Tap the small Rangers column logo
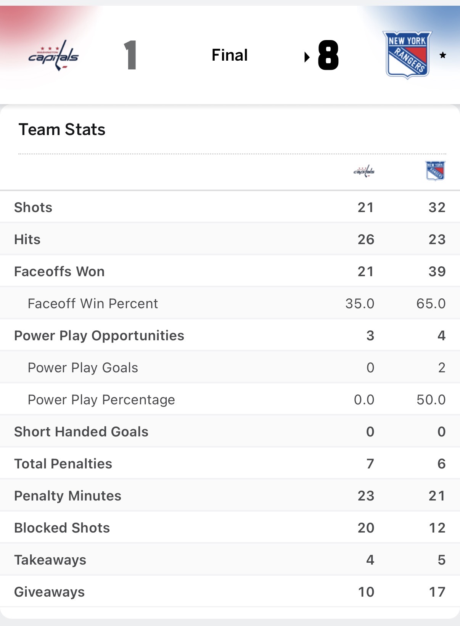The height and width of the screenshot is (626, 460). 435,170
